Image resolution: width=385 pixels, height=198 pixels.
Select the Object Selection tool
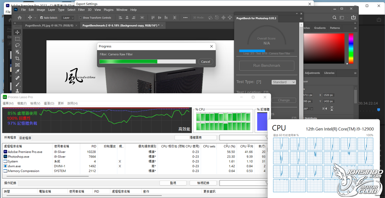tap(17, 52)
